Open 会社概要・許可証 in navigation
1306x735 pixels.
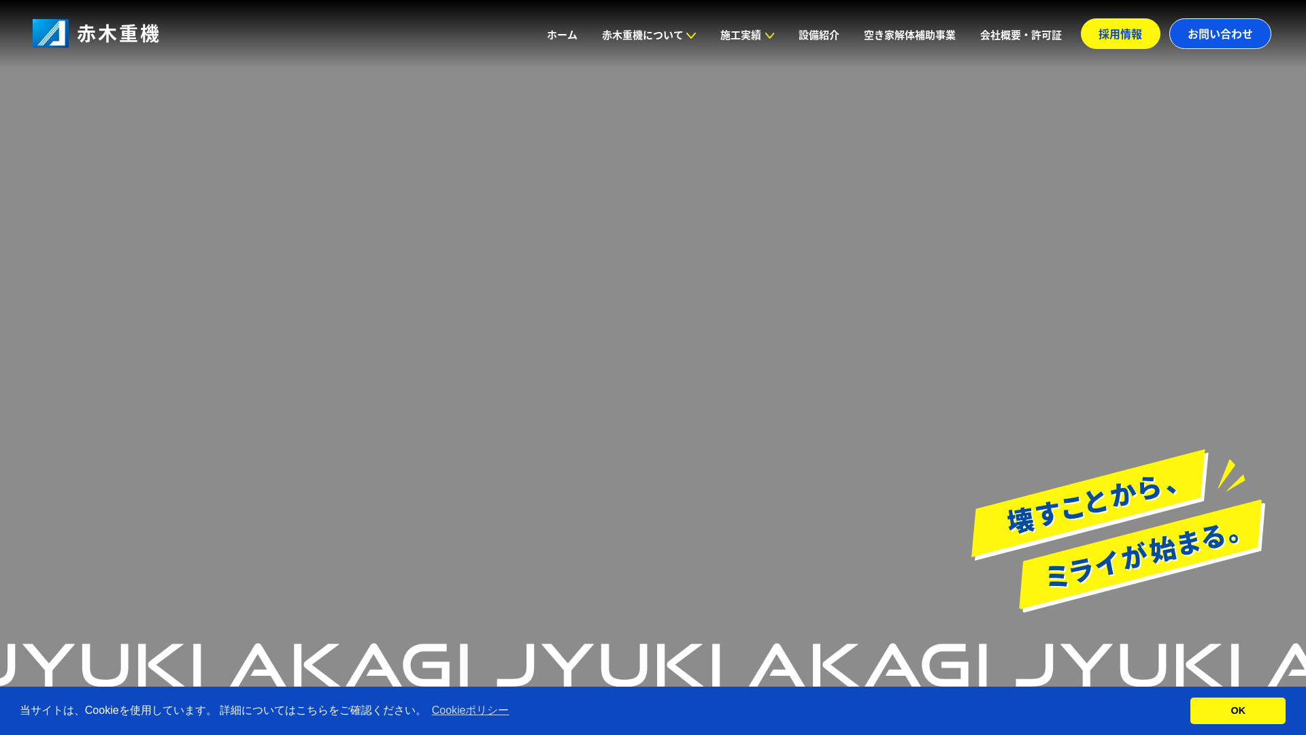click(1020, 35)
